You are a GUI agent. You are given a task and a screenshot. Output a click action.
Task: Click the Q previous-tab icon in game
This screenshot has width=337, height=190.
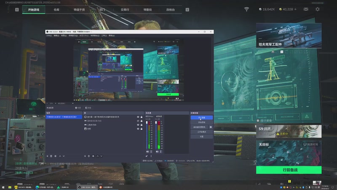pyautogui.click(x=17, y=9)
